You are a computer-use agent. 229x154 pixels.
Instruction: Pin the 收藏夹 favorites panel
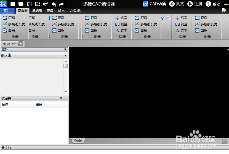61,98
